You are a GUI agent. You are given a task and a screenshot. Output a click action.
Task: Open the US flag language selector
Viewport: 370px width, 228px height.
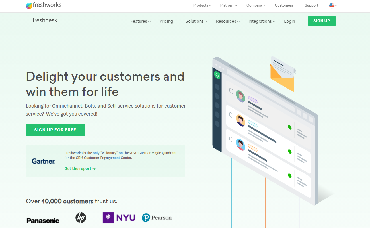[x=333, y=5]
